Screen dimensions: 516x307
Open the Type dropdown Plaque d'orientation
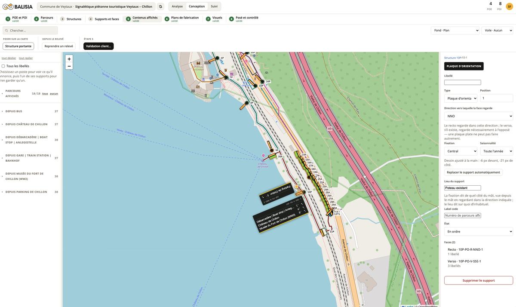461,98
